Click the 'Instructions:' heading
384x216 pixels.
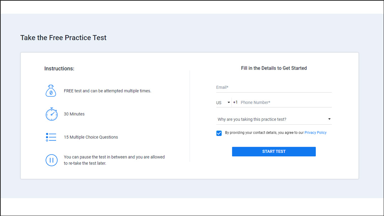59,69
